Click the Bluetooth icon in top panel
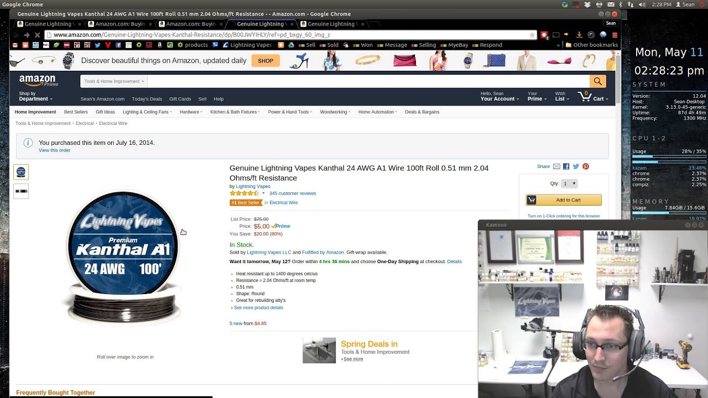708x398 pixels. [x=621, y=4]
